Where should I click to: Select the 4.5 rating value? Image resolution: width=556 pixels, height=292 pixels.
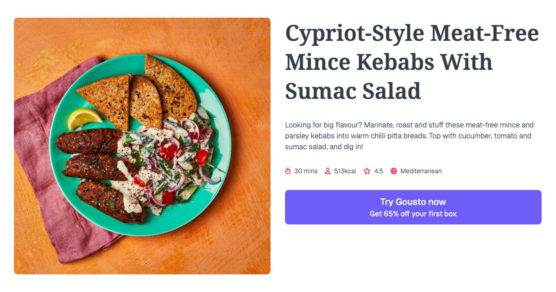point(379,171)
